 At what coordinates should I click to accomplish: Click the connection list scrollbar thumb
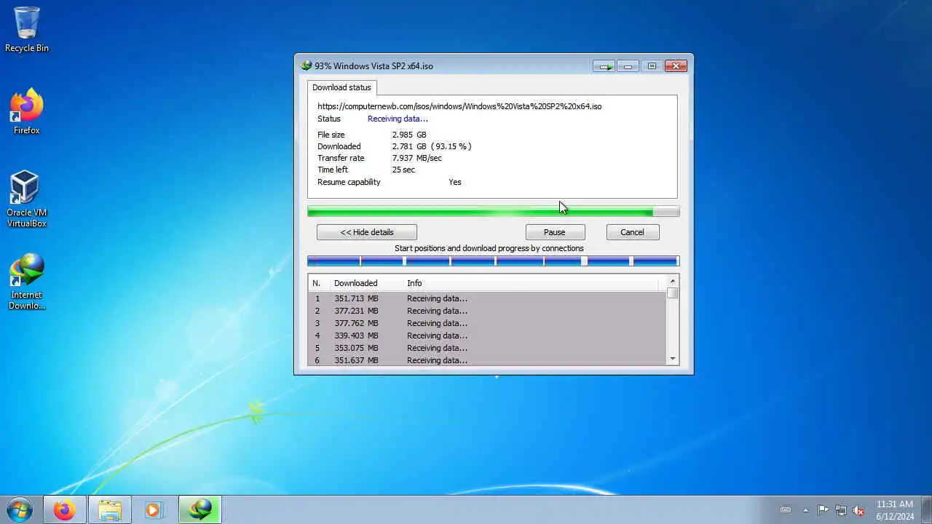point(673,293)
